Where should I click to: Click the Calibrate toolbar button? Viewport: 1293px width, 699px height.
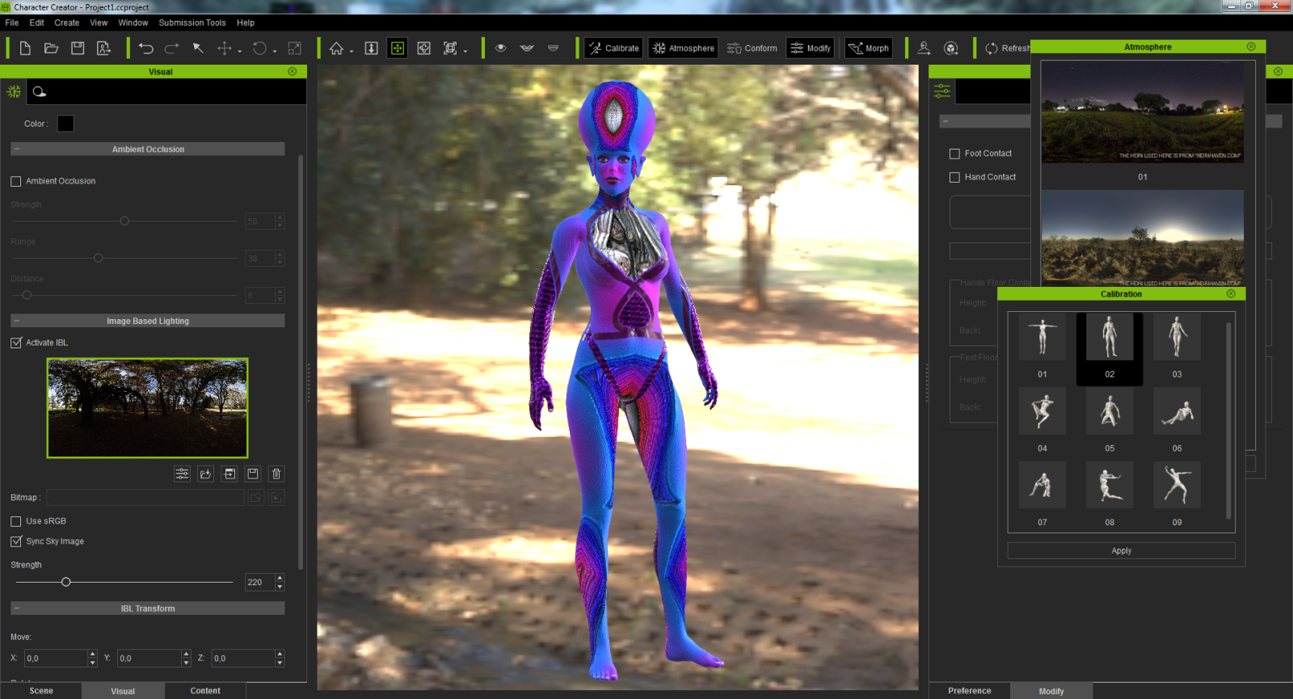click(613, 48)
